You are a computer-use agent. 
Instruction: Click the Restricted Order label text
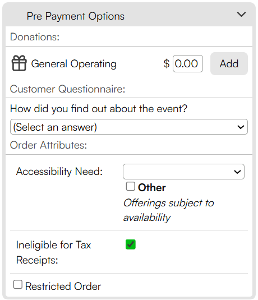63,287
